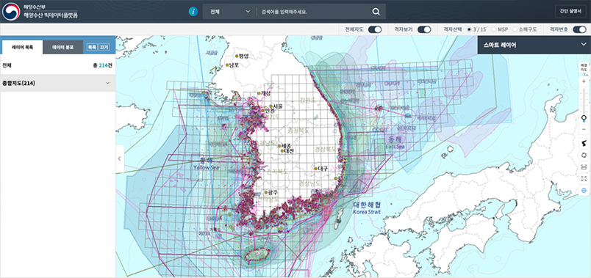The width and height of the screenshot is (591, 278).
Task: Open the blue info icon
Action: pyautogui.click(x=193, y=11)
